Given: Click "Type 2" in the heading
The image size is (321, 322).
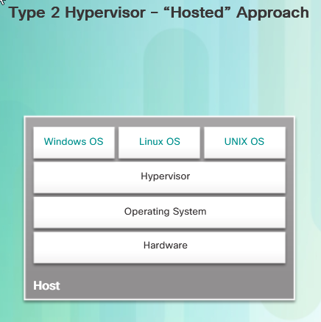Looking at the screenshot, I should [35, 12].
